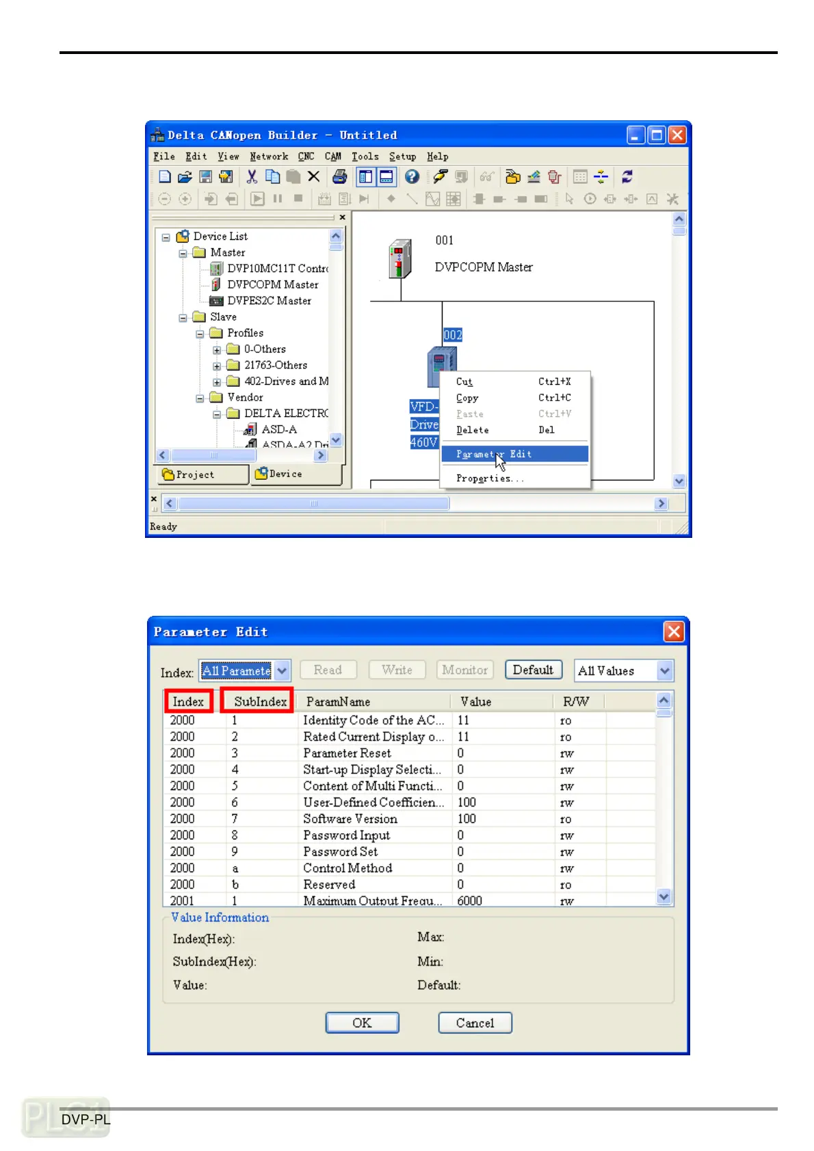Click the R/W column header

579,702
